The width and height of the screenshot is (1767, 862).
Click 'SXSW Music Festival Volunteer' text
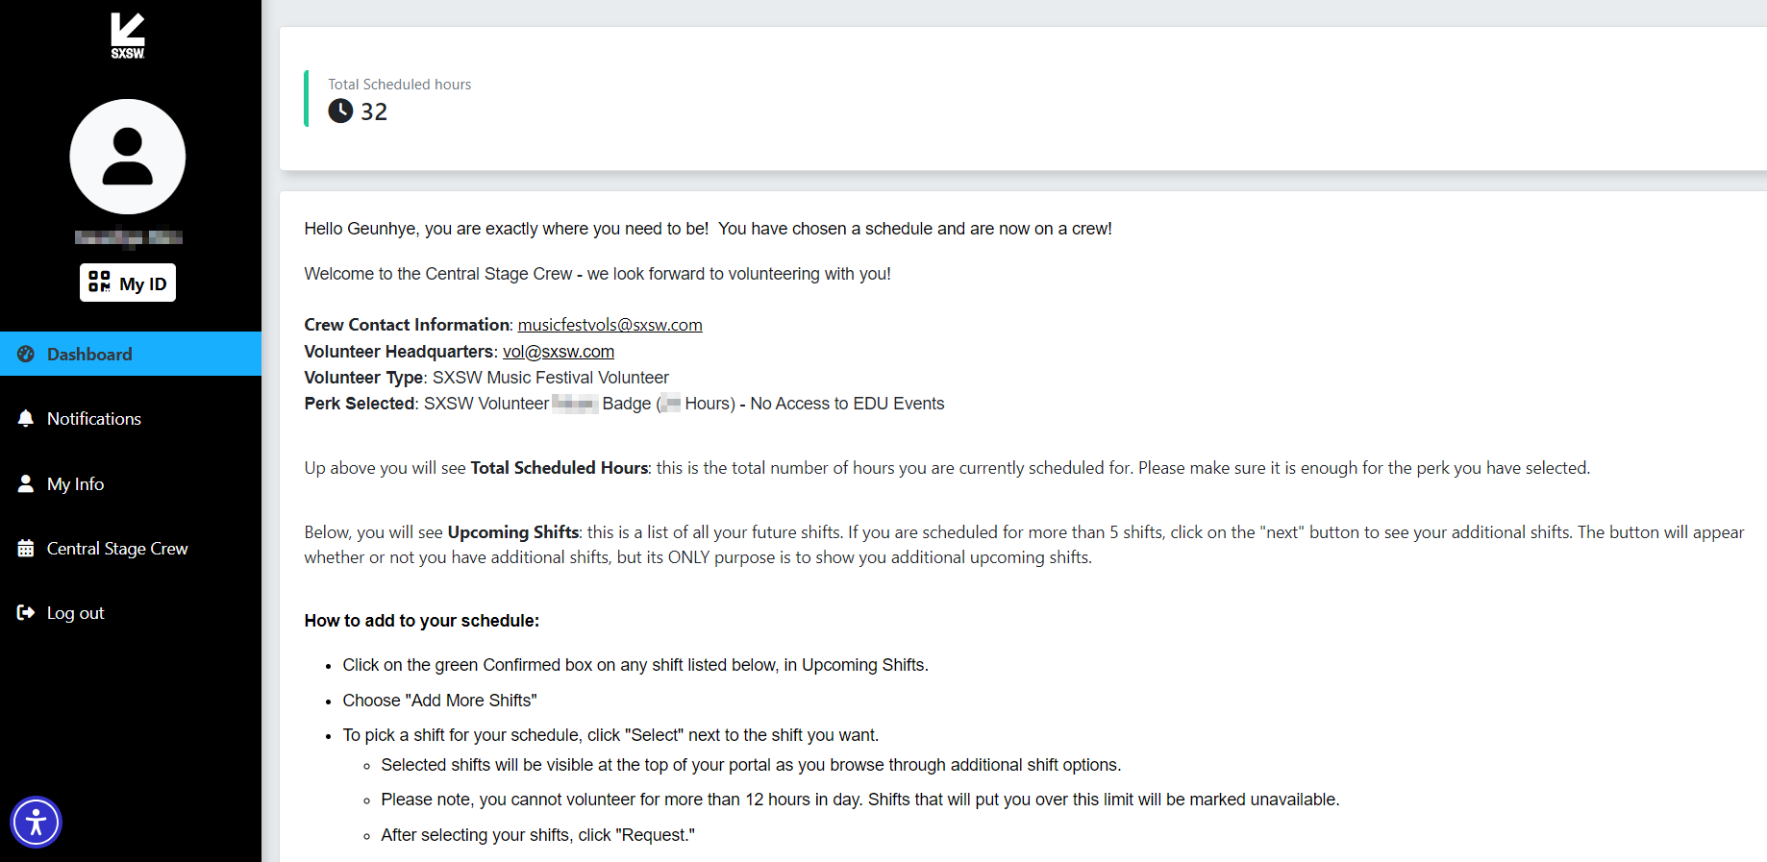click(x=551, y=378)
